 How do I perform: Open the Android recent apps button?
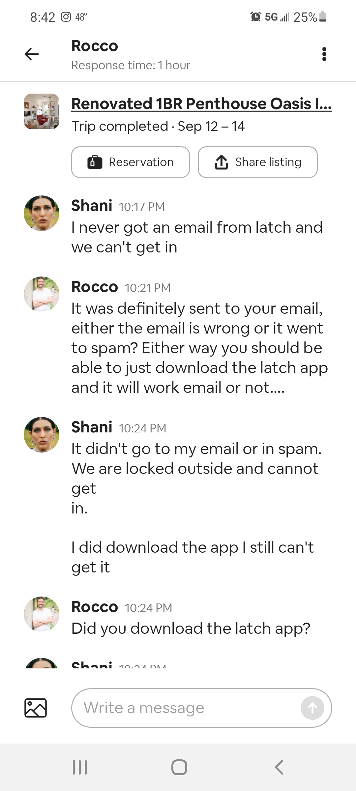80,767
